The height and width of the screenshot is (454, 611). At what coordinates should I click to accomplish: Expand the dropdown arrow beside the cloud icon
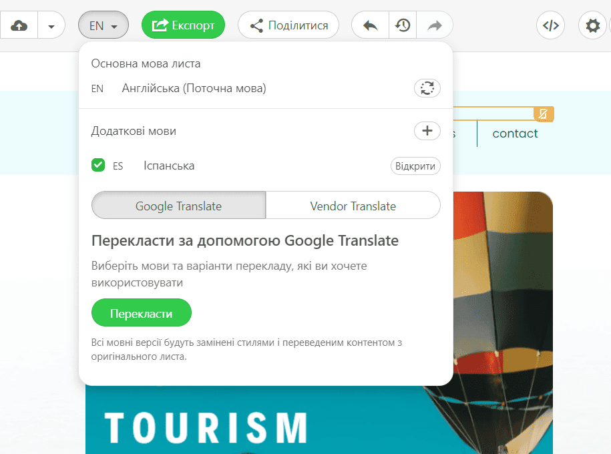tap(51, 25)
